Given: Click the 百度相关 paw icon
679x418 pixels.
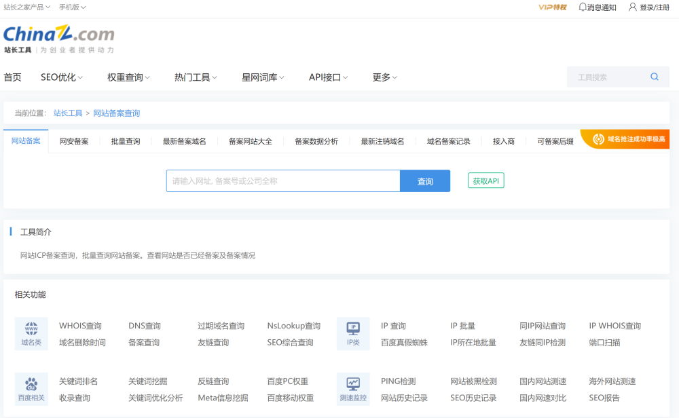Looking at the screenshot, I should click(31, 384).
